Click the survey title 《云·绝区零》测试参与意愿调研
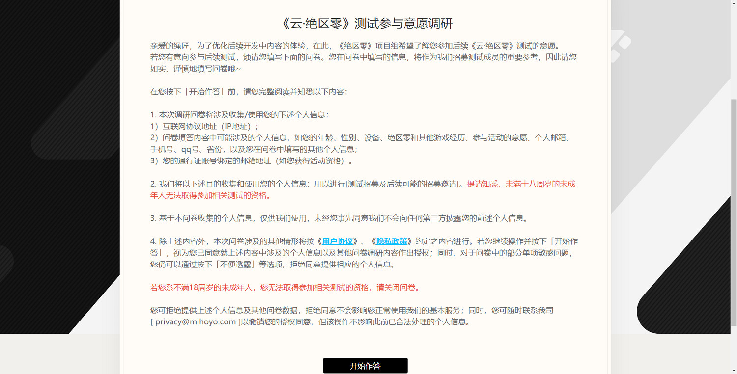Screen dimensions: 737x374 click(366, 23)
